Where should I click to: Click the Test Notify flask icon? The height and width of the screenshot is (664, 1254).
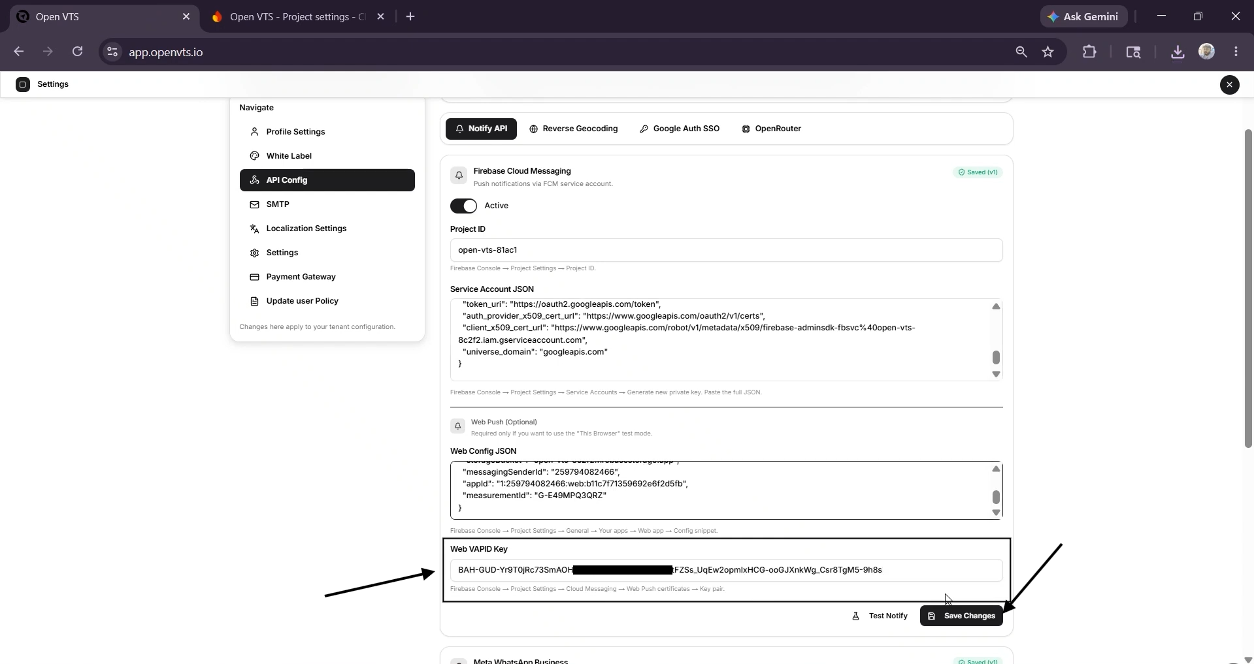tap(855, 616)
